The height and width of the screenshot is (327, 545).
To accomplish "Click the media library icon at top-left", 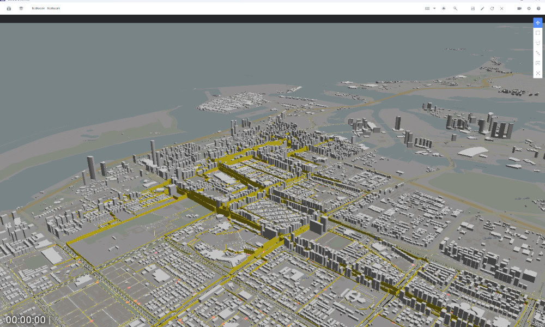I will (x=9, y=9).
